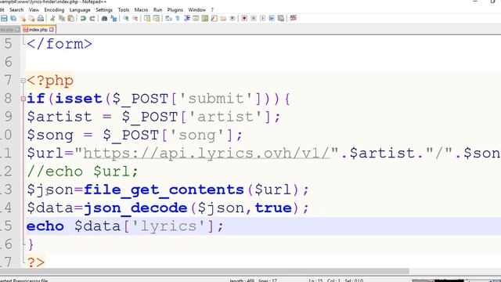Click the Paste clipboard toolbar icon
Image resolution: width=501 pixels, height=282 pixels.
tap(71, 18)
